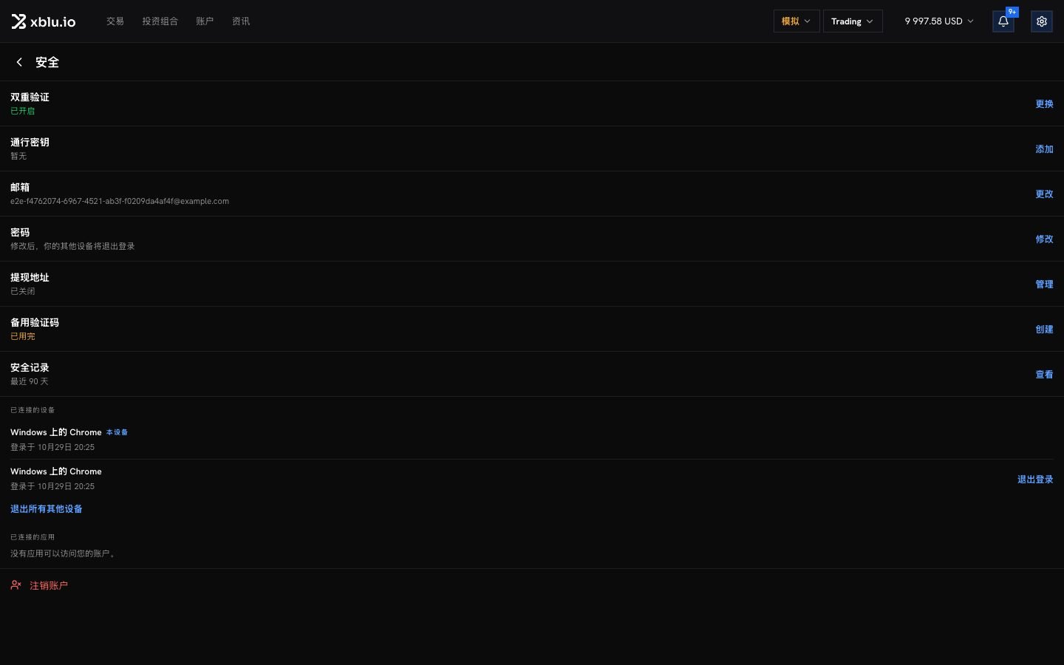
Task: Click 管理 for 提现地址
Action: (x=1044, y=284)
